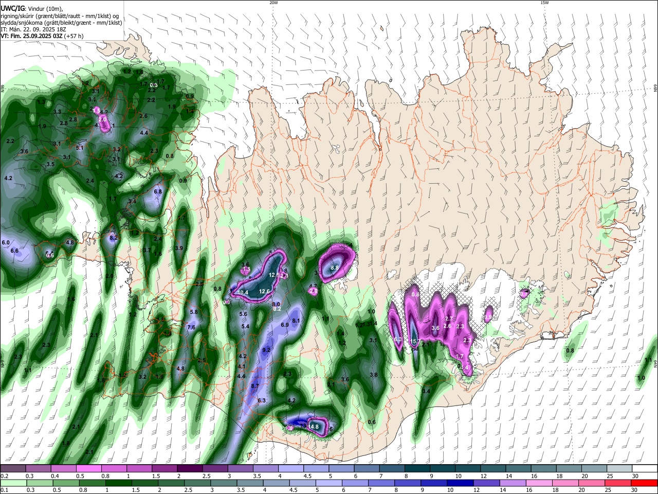The height and width of the screenshot is (494, 658).
Task: Click the UWC/IG title text
Action: coord(12,9)
